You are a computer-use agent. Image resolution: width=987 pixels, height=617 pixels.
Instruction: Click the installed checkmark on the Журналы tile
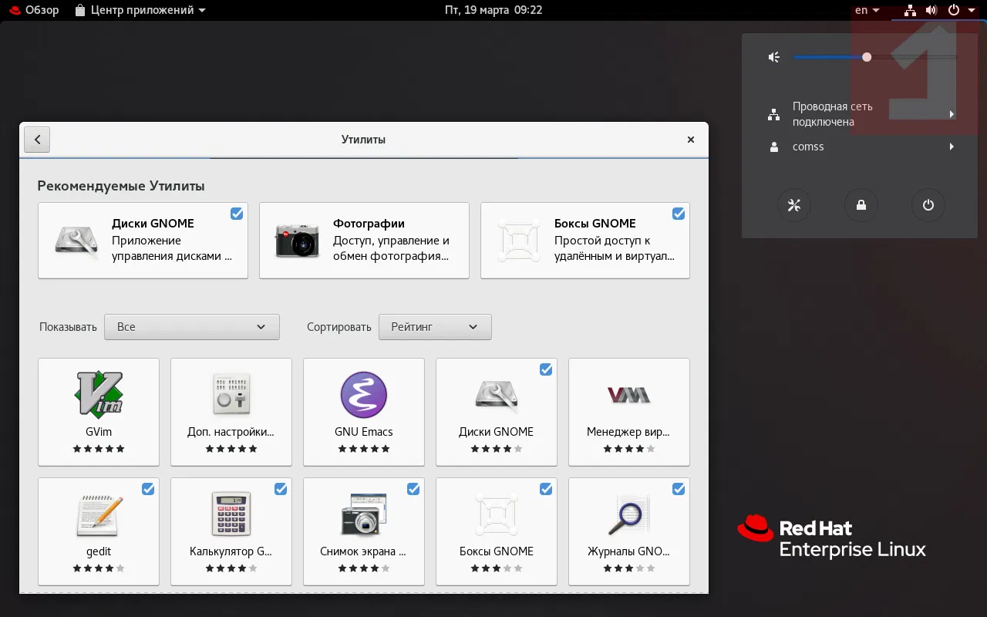pos(679,489)
